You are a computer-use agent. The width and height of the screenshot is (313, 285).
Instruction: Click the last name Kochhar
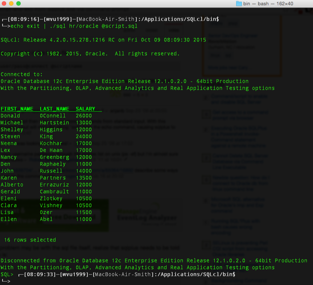click(x=51, y=143)
